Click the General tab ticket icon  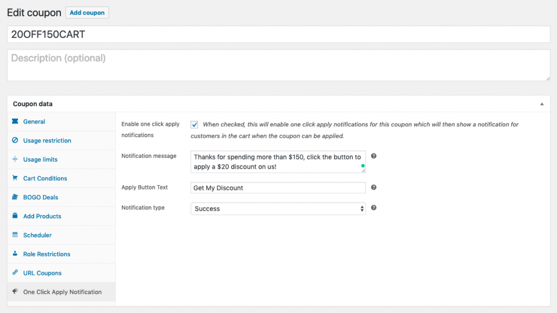[15, 121]
